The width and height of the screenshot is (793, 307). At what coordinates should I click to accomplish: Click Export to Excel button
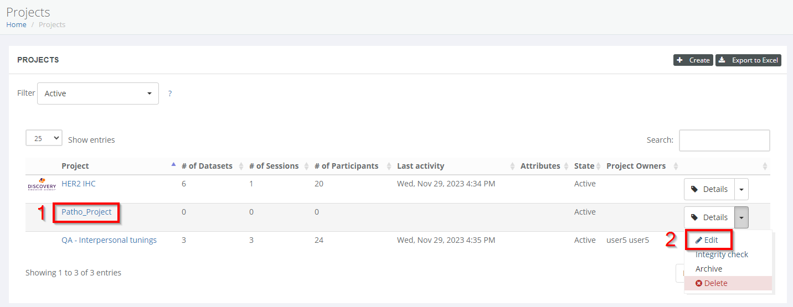[x=748, y=60]
